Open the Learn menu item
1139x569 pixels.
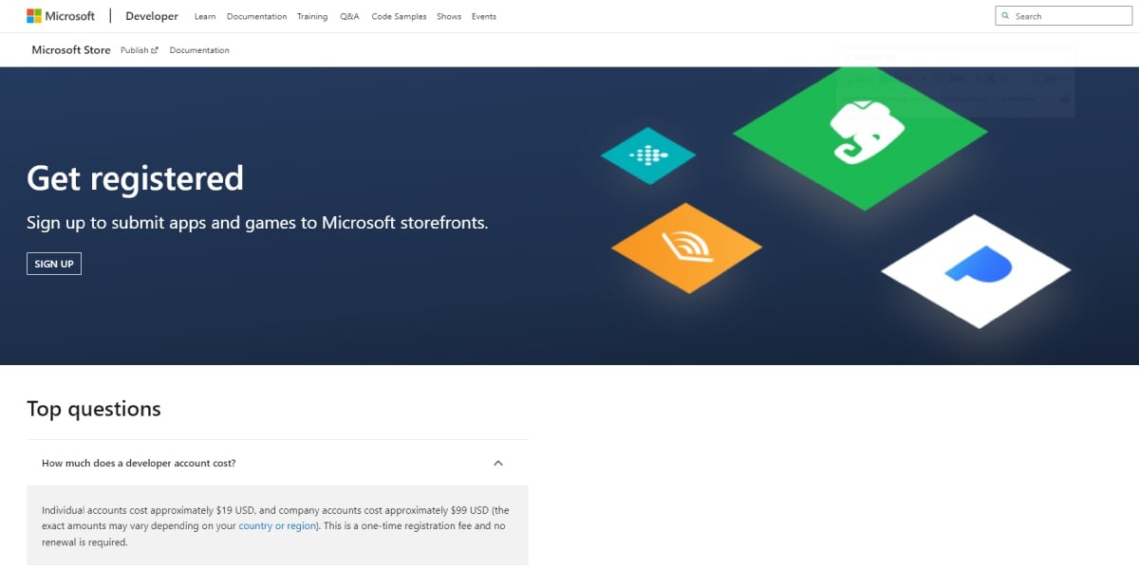click(205, 16)
